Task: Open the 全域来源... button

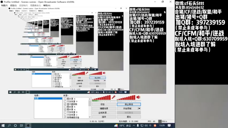Action: tap(104, 113)
